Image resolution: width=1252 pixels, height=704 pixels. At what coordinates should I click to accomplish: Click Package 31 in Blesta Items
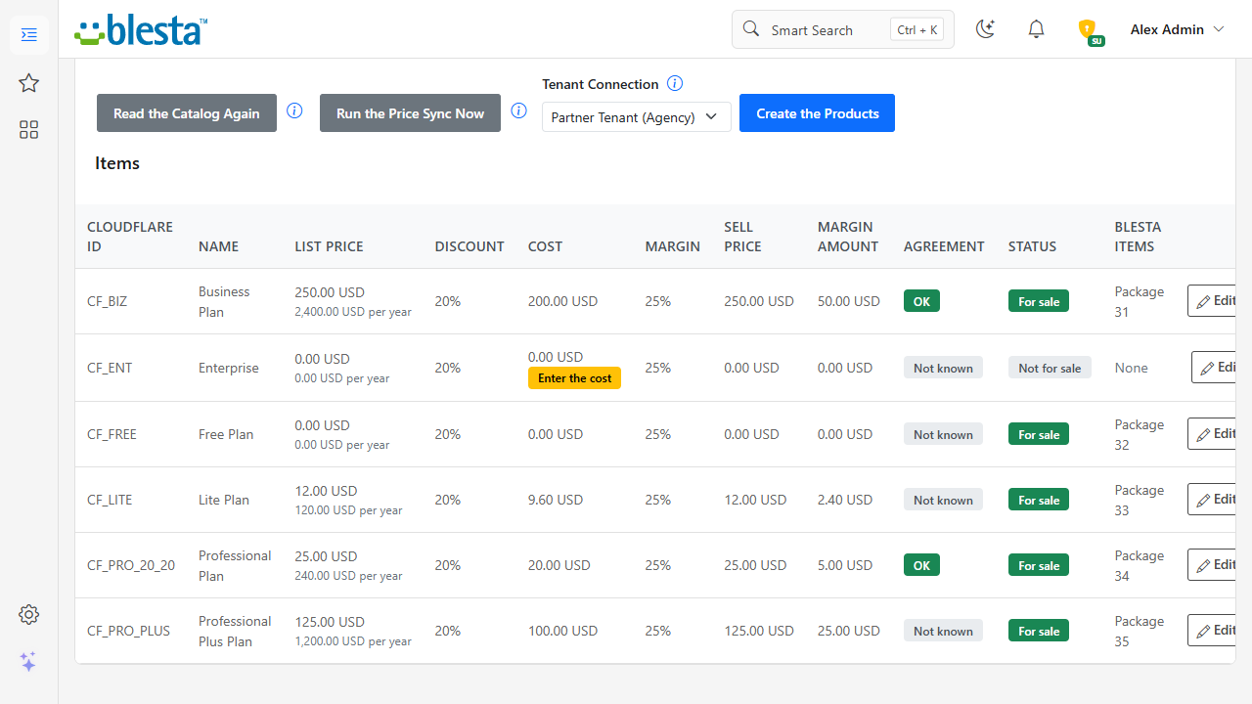tap(1140, 302)
